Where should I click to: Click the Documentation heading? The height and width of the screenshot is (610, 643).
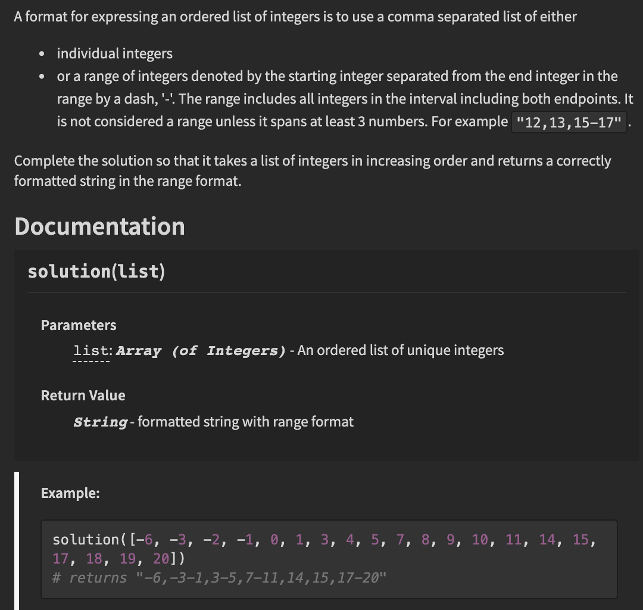click(x=99, y=226)
